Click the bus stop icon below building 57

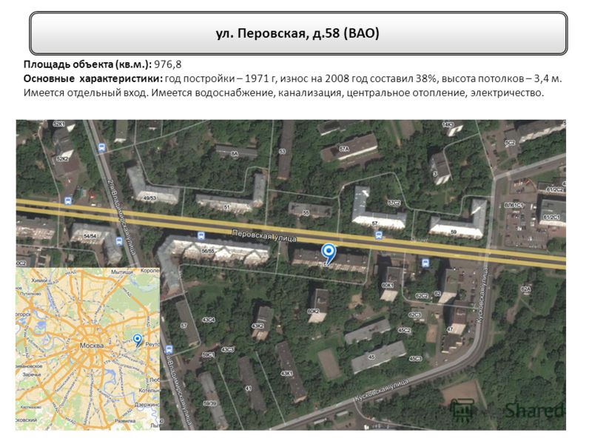point(379,235)
